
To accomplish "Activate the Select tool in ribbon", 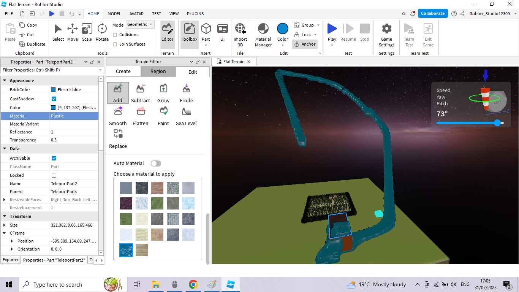I will click(x=58, y=32).
